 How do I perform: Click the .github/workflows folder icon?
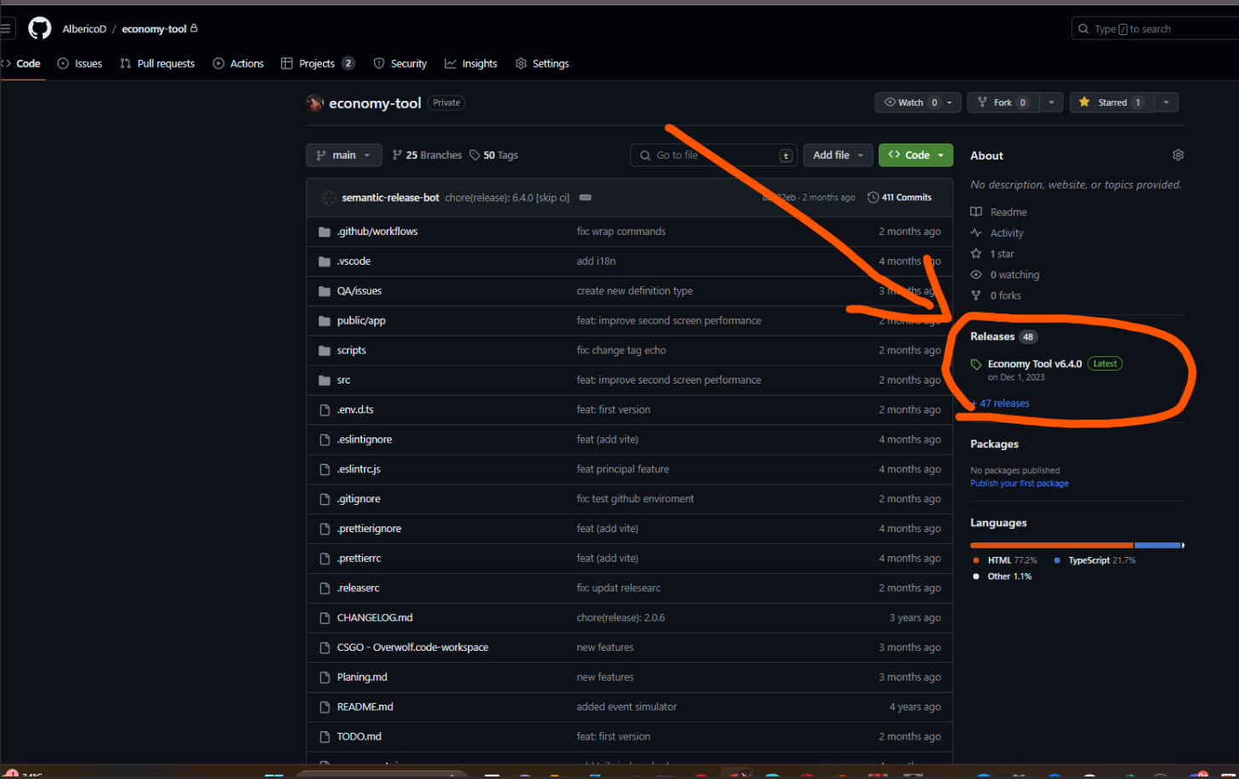(324, 231)
